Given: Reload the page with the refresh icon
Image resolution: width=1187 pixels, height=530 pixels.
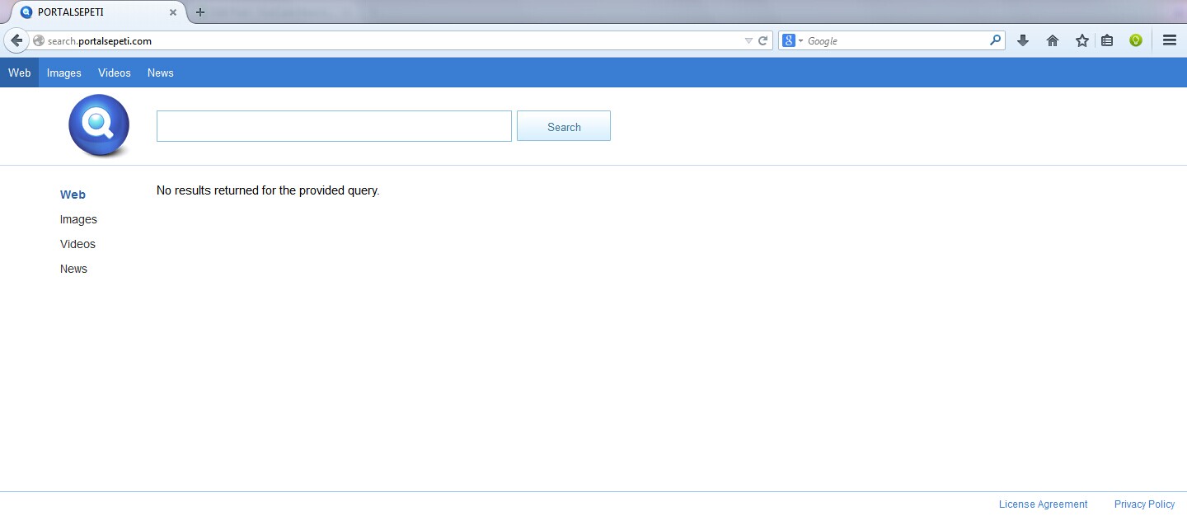Looking at the screenshot, I should click(763, 40).
